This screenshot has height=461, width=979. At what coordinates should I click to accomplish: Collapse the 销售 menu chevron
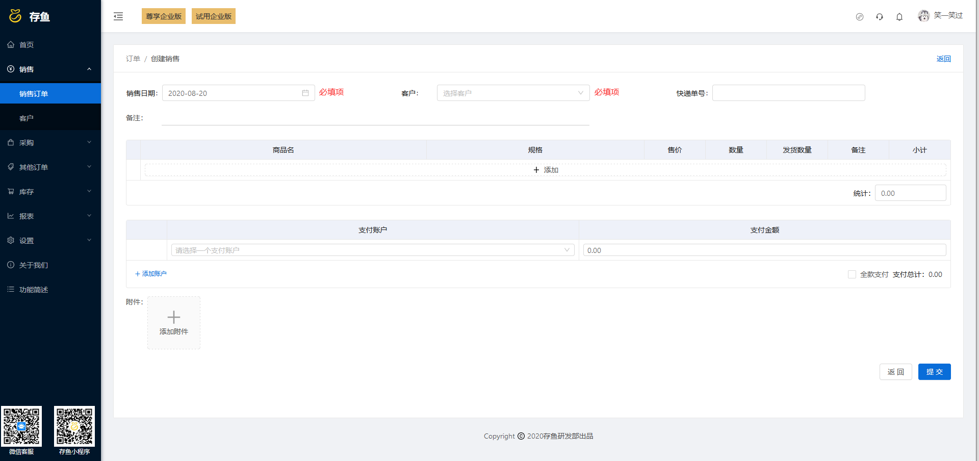[89, 69]
